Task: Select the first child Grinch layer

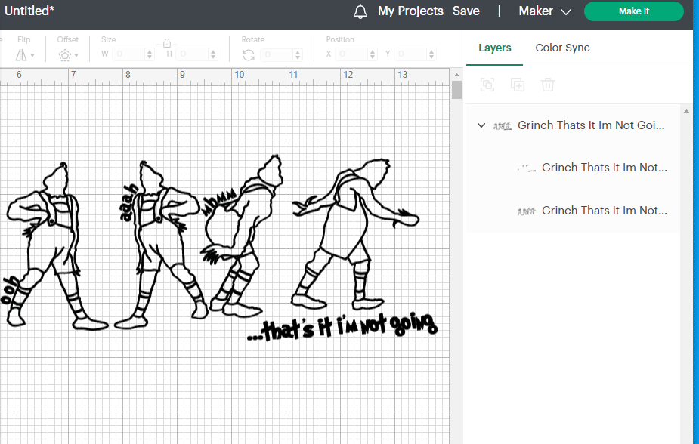Action: 574,168
